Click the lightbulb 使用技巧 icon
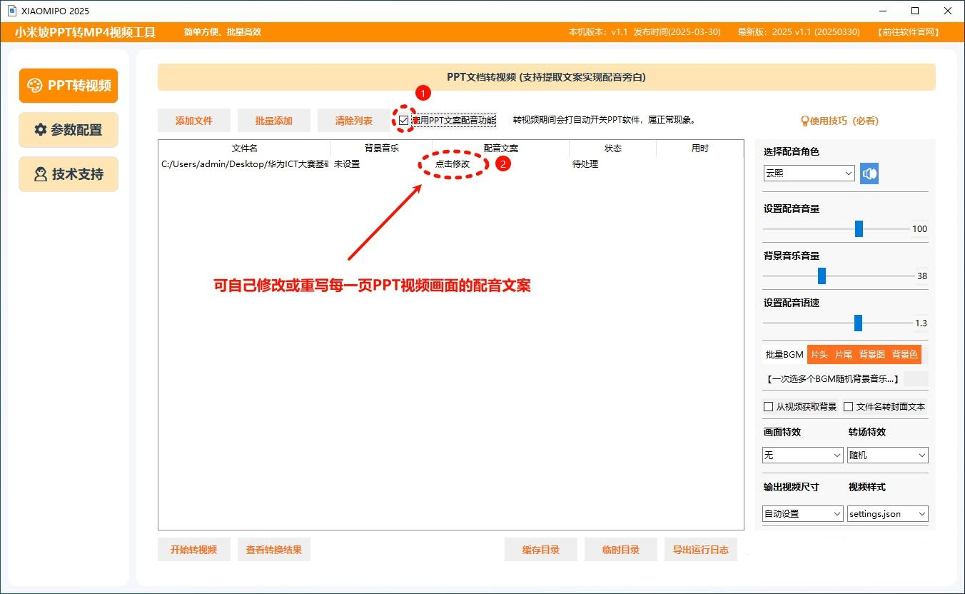 tap(805, 121)
